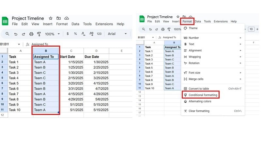Click the decrease decimal places icon

(83, 34)
